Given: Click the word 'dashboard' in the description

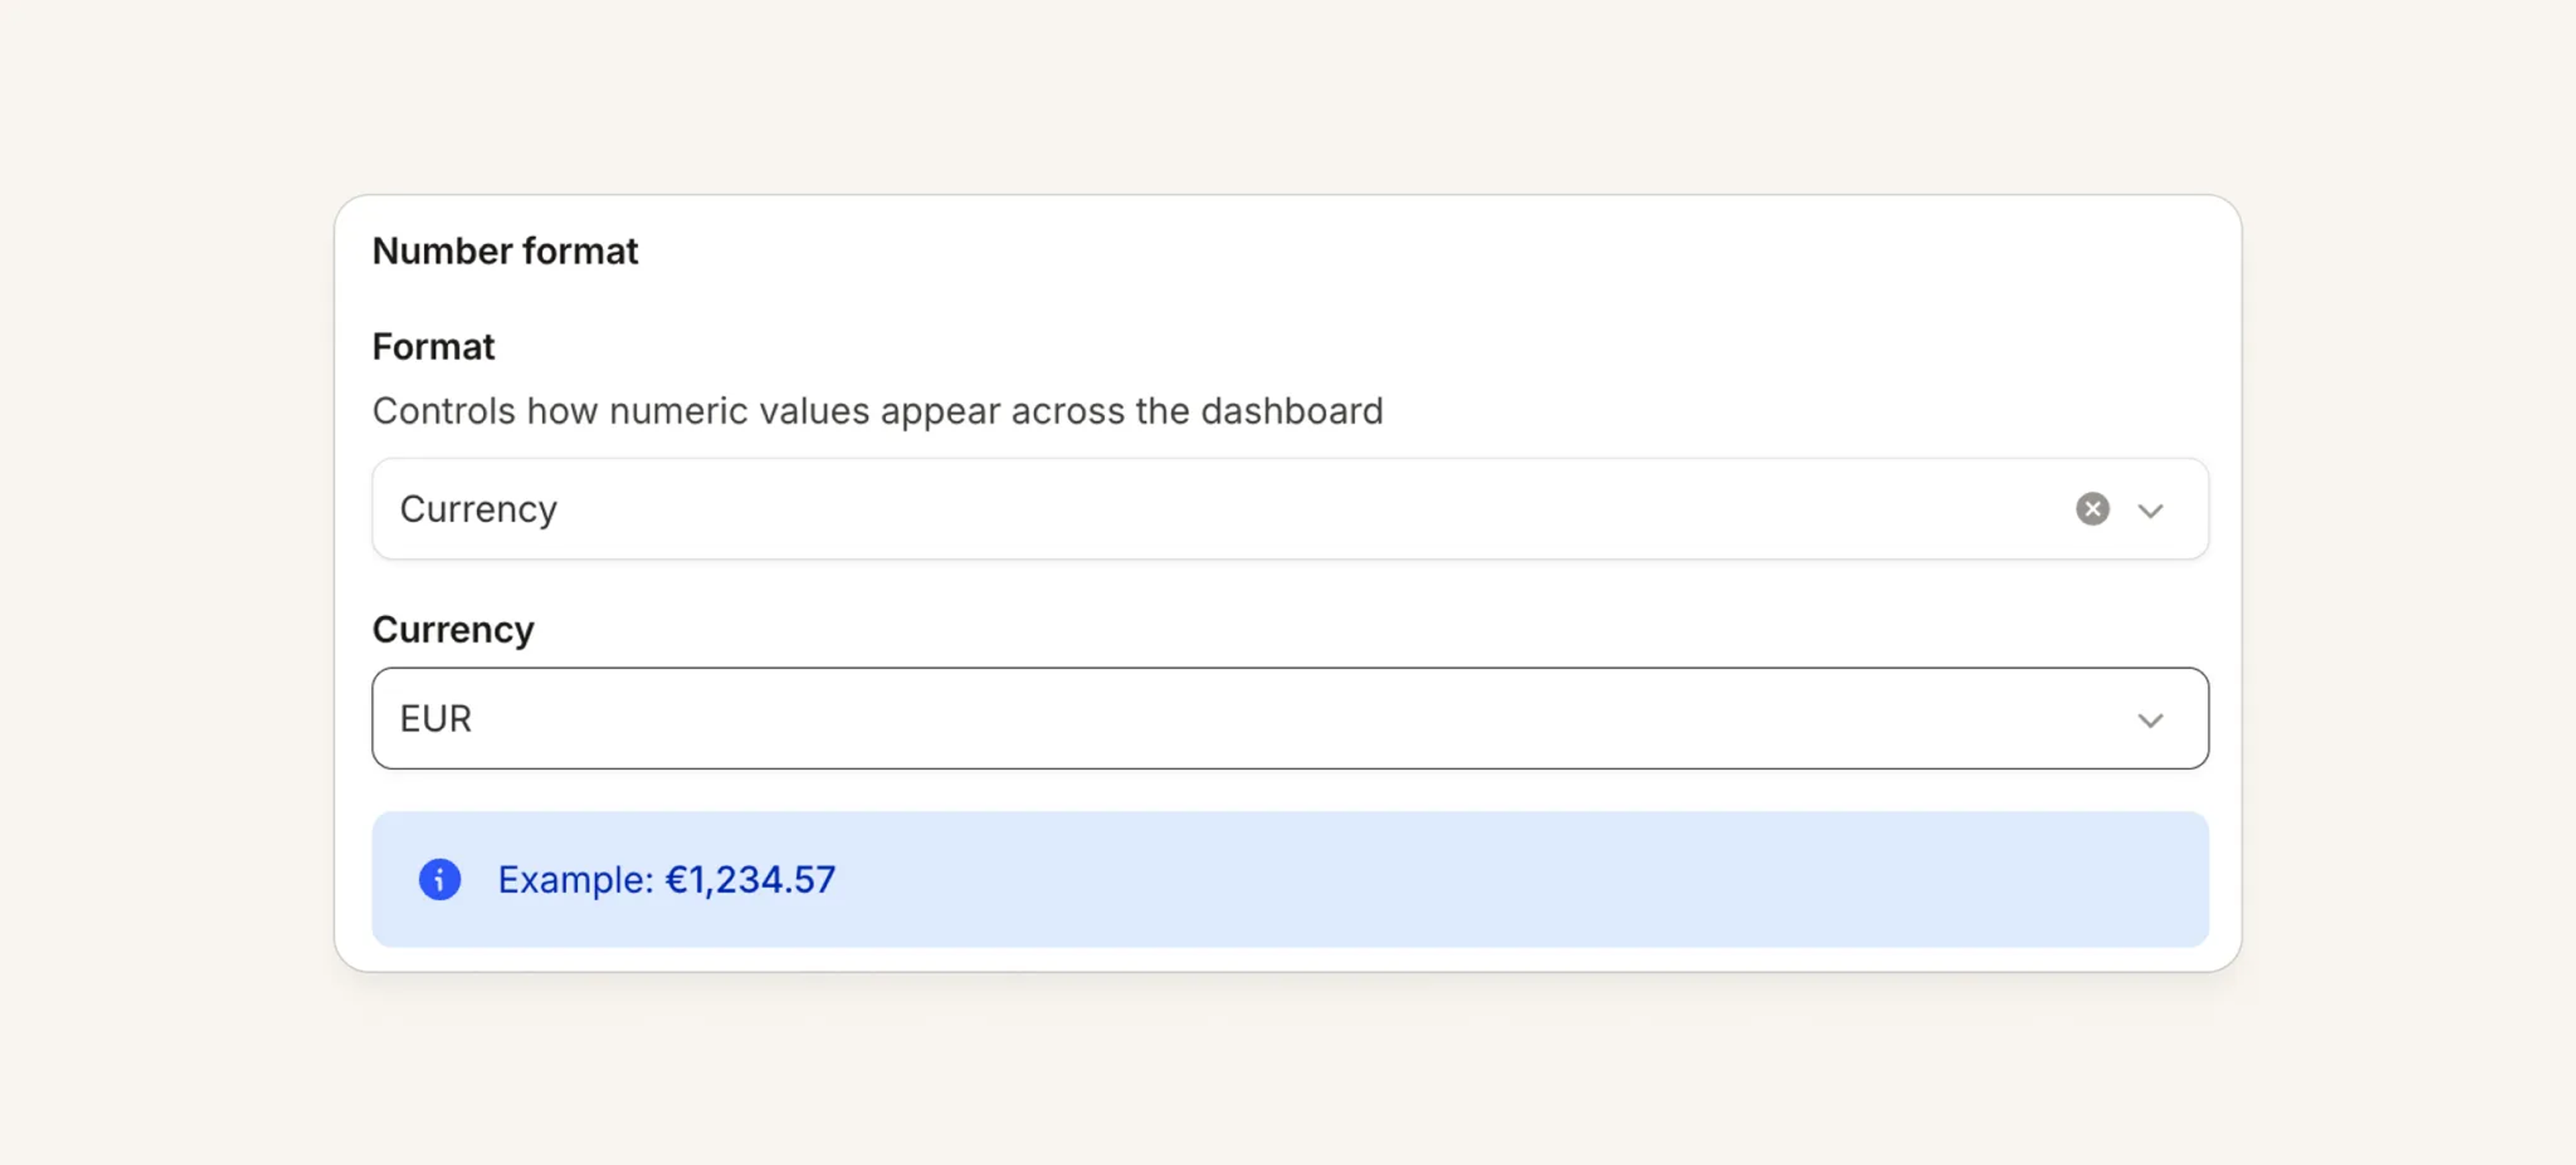Looking at the screenshot, I should [1292, 411].
